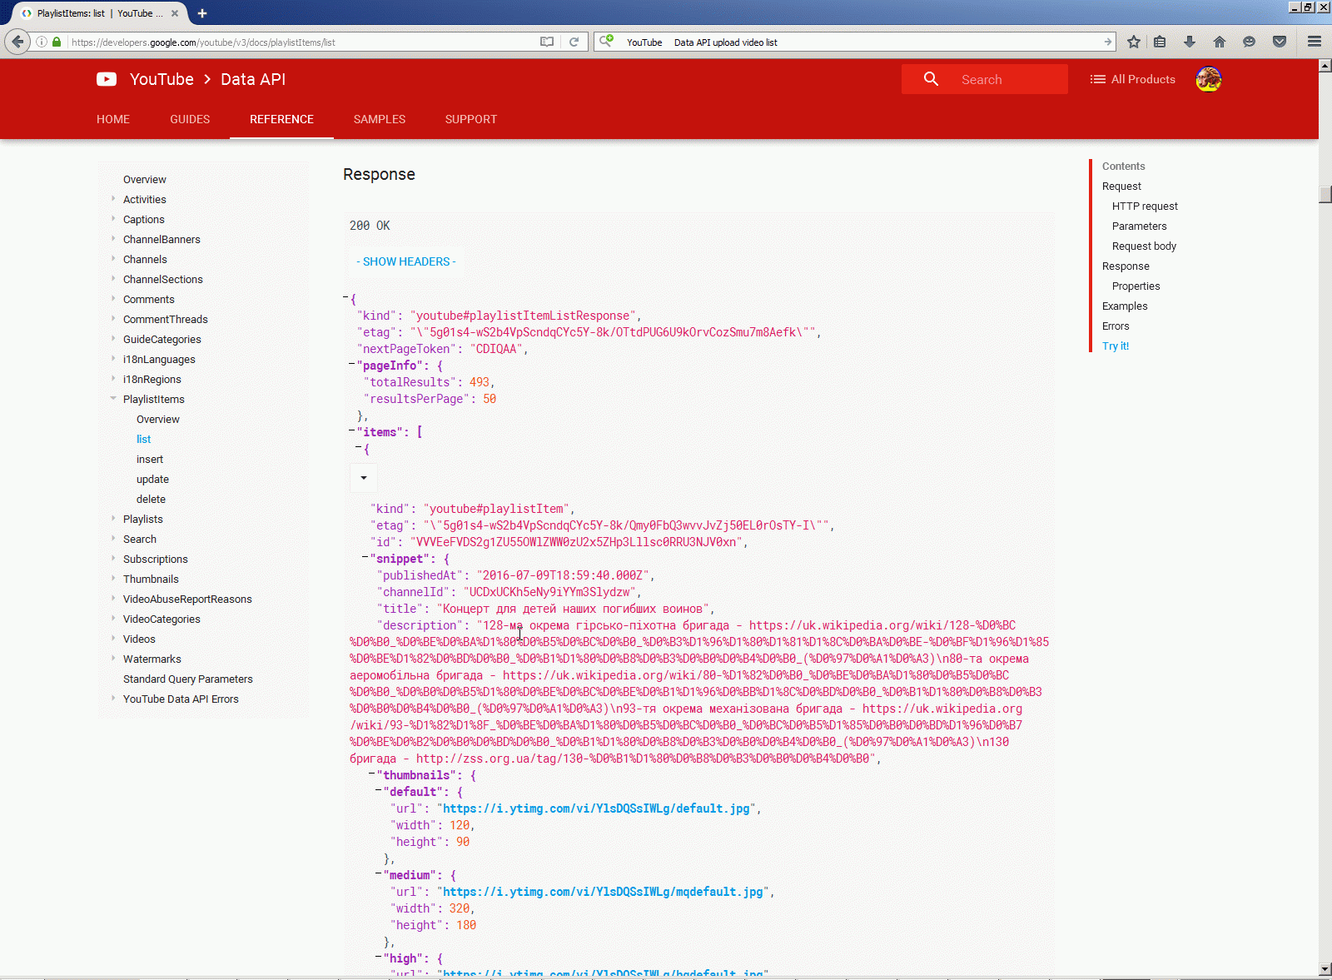Expand the Channels sidebar section arrow
The image size is (1332, 980).
coord(113,259)
